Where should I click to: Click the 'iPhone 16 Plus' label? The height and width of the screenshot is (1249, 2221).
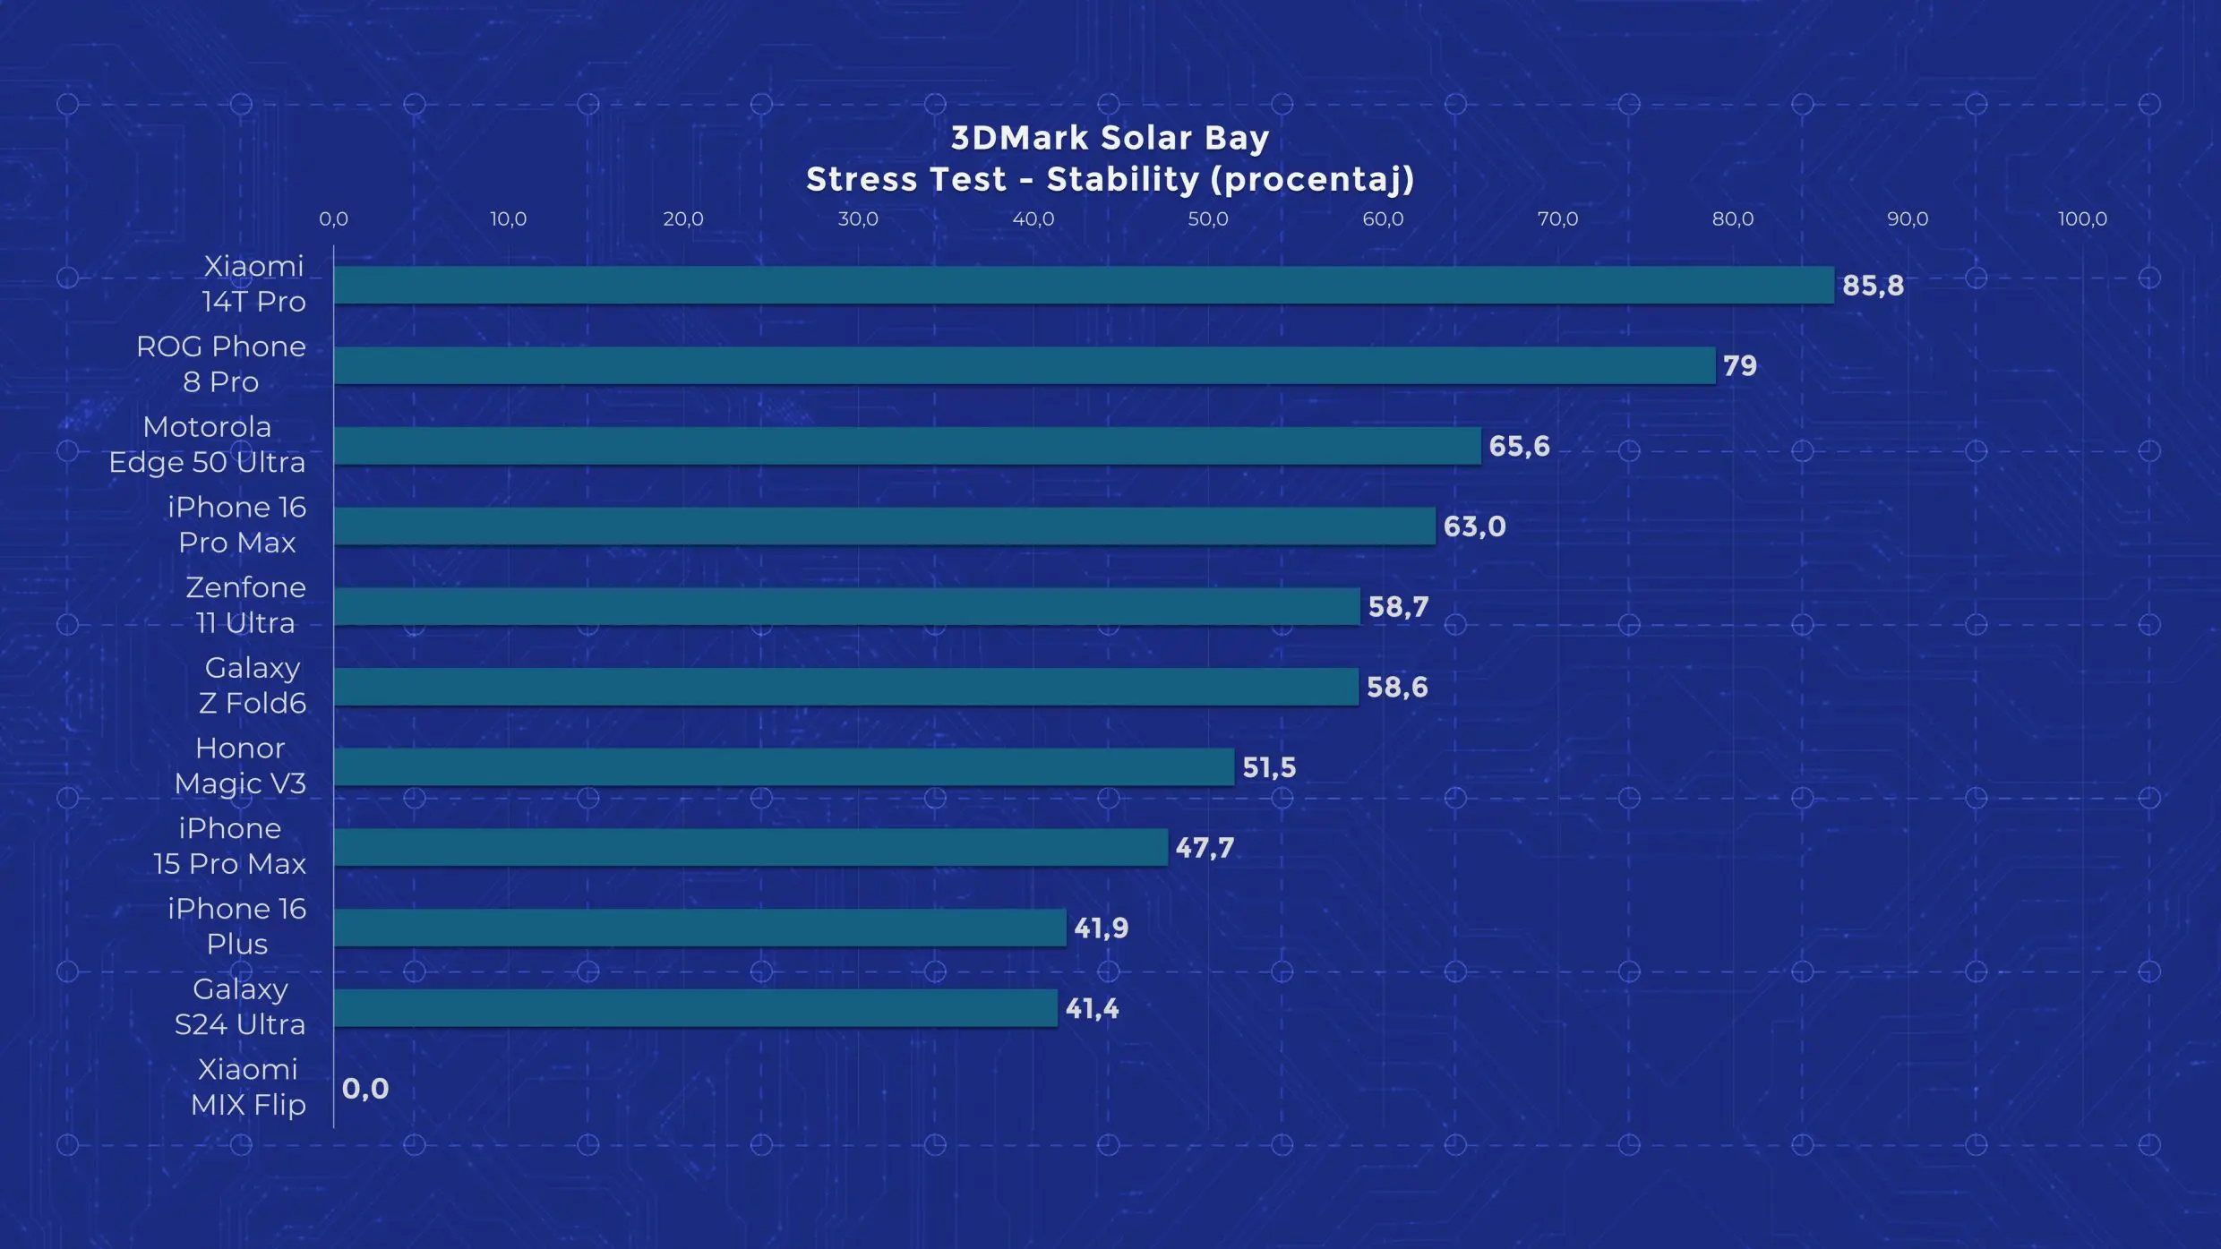pyautogui.click(x=237, y=927)
